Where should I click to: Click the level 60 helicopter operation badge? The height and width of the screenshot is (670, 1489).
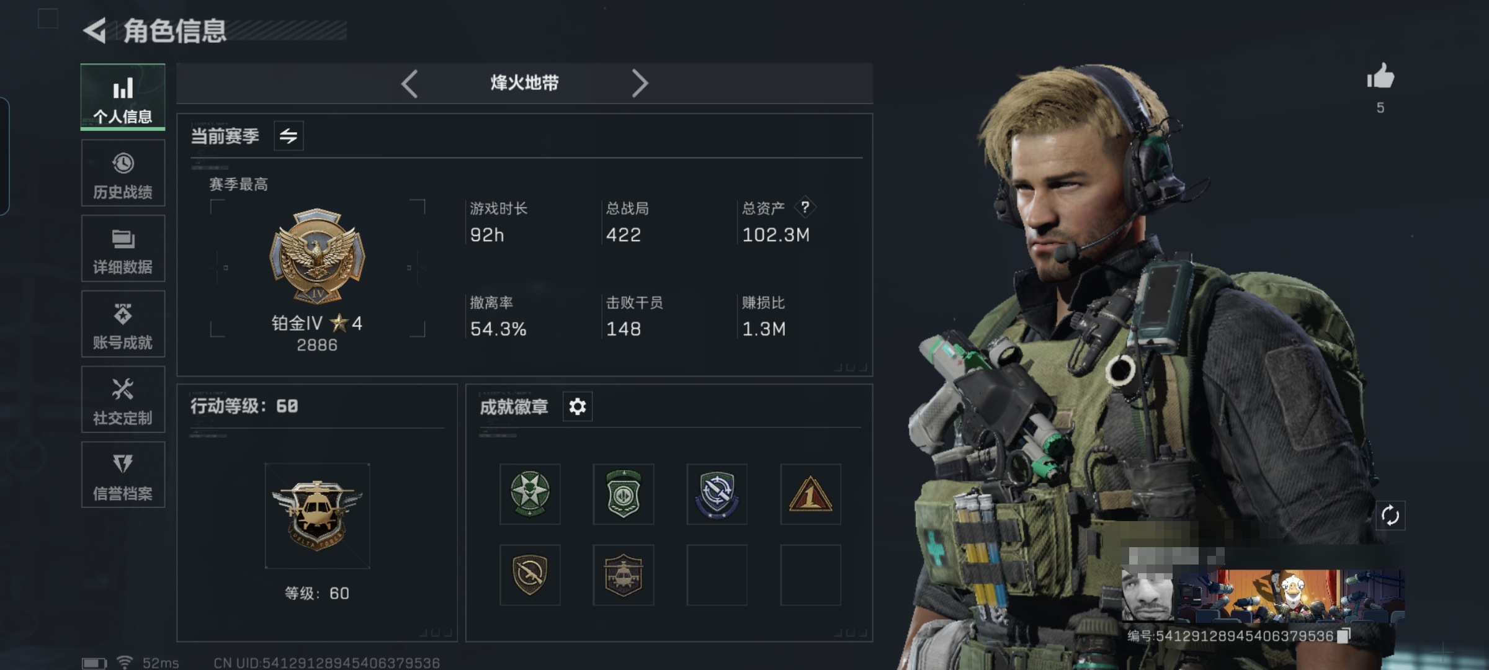317,516
